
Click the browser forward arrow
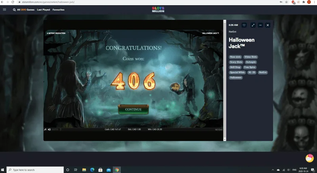tap(8, 2)
